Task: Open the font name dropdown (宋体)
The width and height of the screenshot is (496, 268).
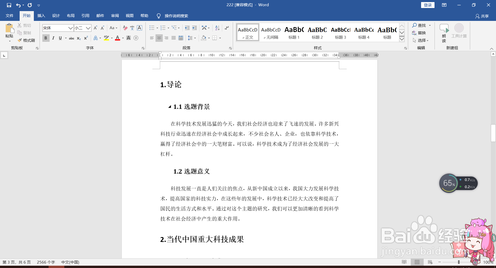Action: click(x=71, y=28)
